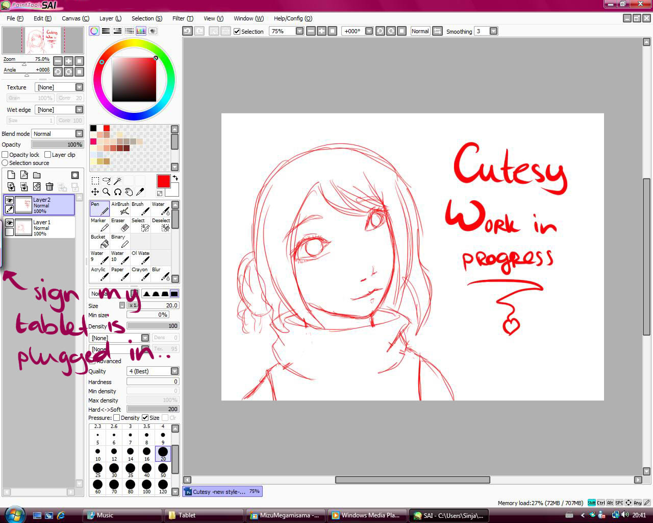
Task: Pick the Blur tool
Action: [x=161, y=274]
